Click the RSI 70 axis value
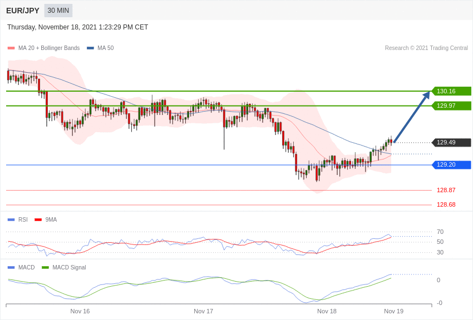The width and height of the screenshot is (473, 320). (440, 232)
